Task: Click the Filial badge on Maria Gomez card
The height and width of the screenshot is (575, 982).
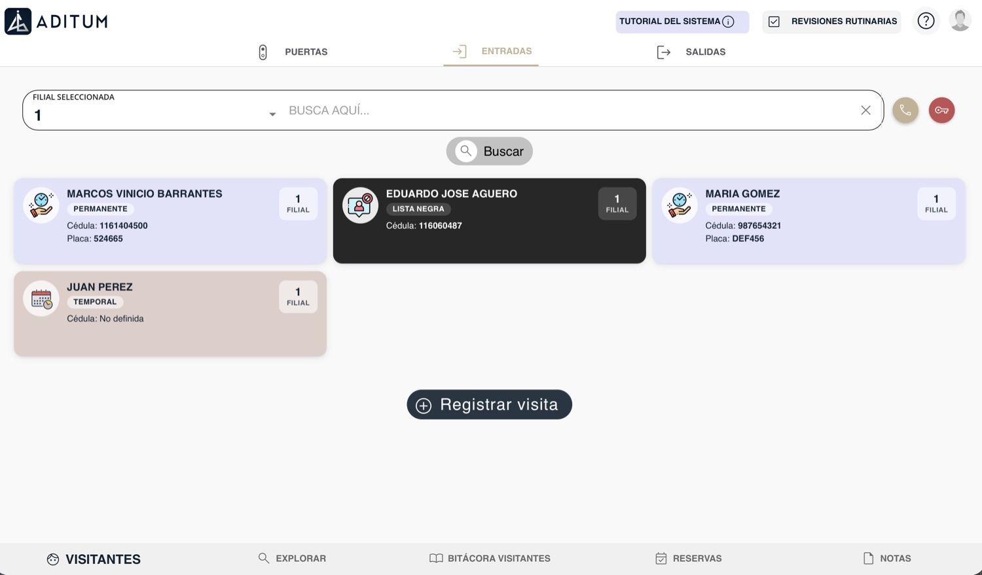Action: (936, 204)
